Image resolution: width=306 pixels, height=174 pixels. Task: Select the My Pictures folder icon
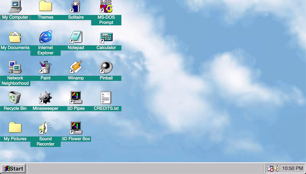coord(15,128)
